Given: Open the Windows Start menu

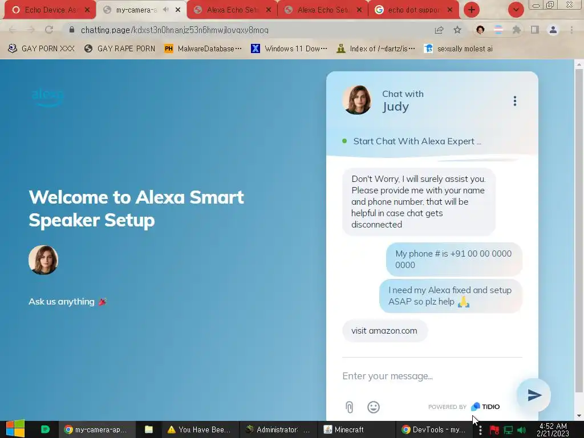Looking at the screenshot, I should 15,429.
